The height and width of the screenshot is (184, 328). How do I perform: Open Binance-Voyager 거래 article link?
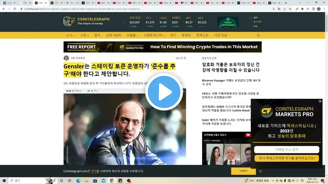coord(231,82)
